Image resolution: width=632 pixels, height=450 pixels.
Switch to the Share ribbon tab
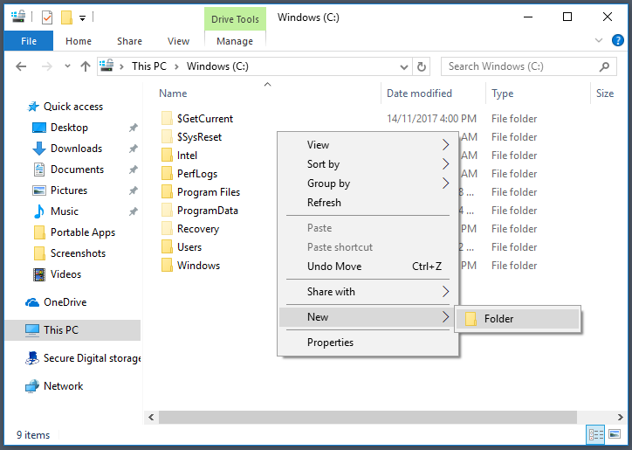point(129,41)
